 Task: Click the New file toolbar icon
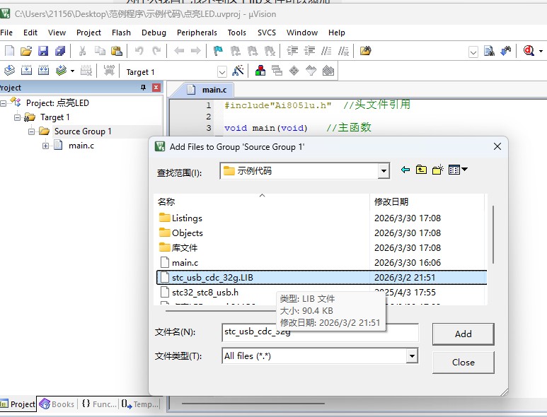pos(9,51)
